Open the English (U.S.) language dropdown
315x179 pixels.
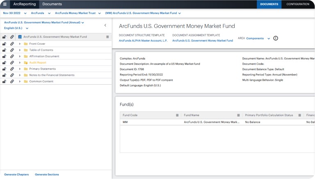pos(16,28)
